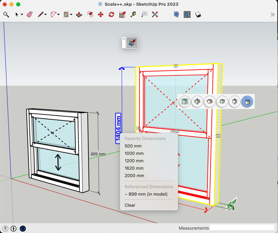Expand the Arc tool dropdown arrow
This screenshot has height=233, width=278.
pyautogui.click(x=58, y=14)
